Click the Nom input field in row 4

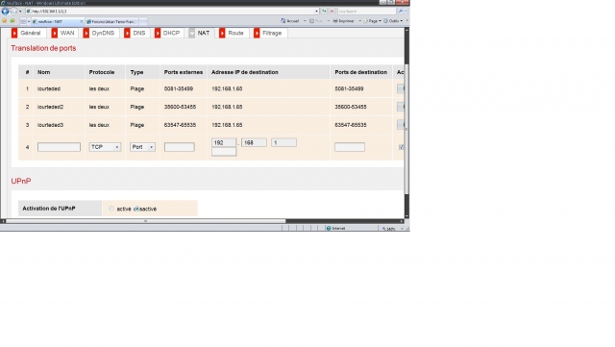(x=59, y=147)
